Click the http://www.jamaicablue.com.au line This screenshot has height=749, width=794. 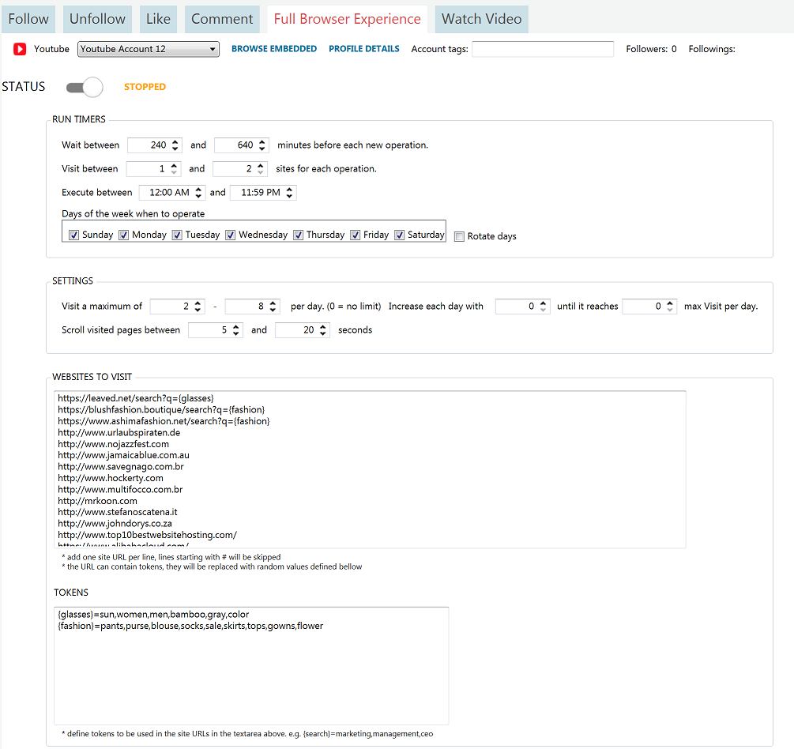tap(123, 455)
